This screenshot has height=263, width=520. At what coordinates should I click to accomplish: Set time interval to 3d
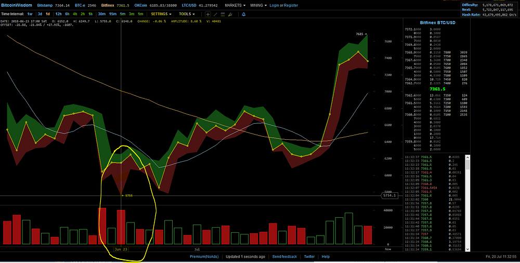point(40,14)
